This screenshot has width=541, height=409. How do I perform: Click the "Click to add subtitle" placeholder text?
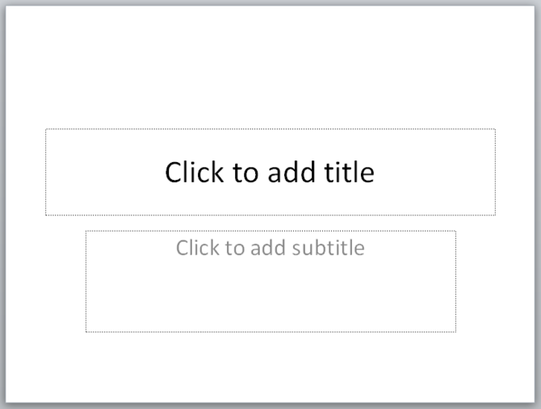[x=270, y=247]
